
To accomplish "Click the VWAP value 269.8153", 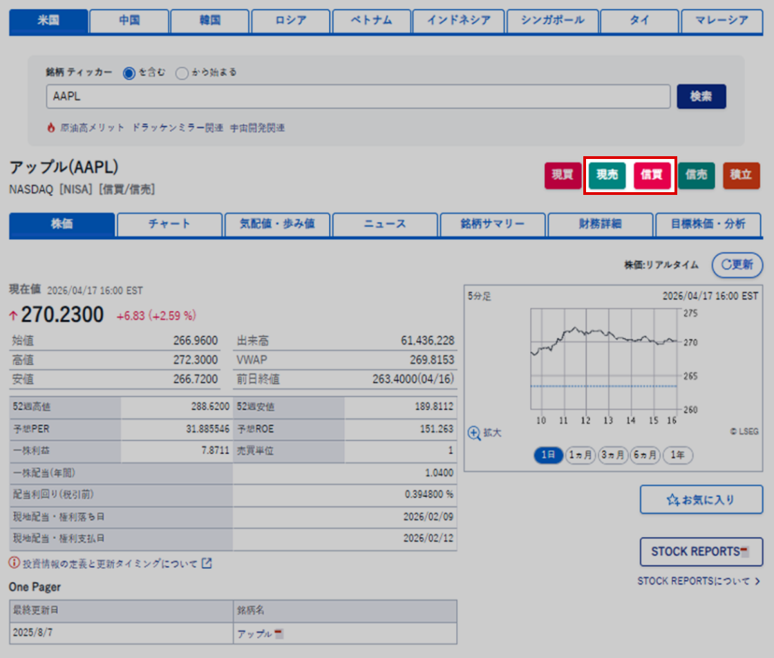I will (432, 360).
